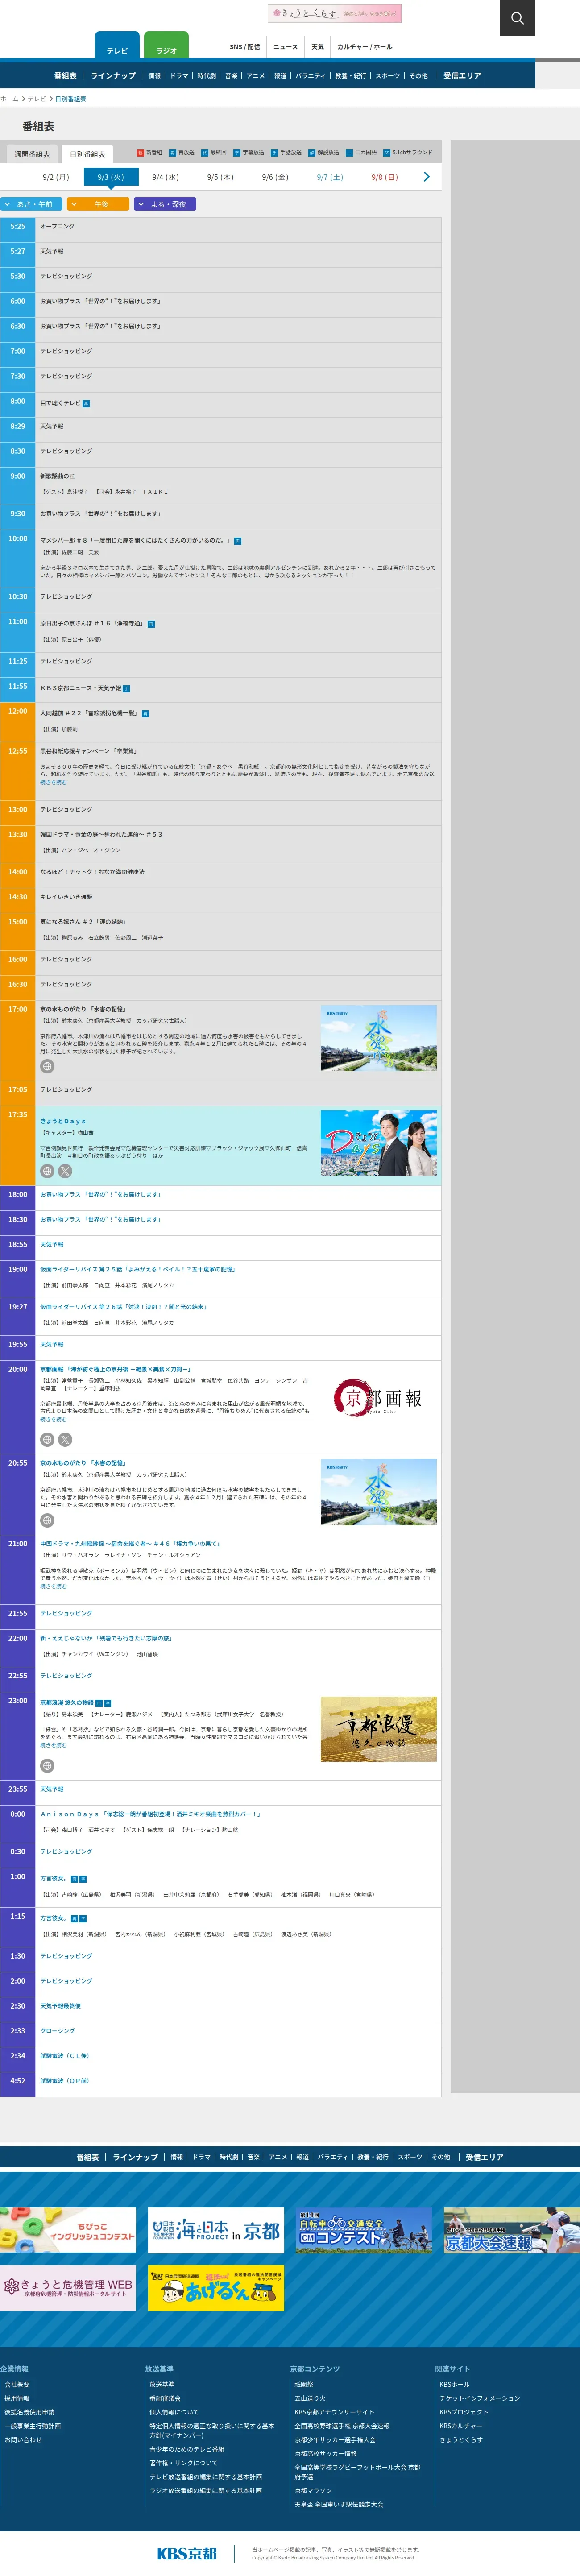Open KBSホール footer link
Screen dimensions: 580x2576
click(x=454, y=2385)
